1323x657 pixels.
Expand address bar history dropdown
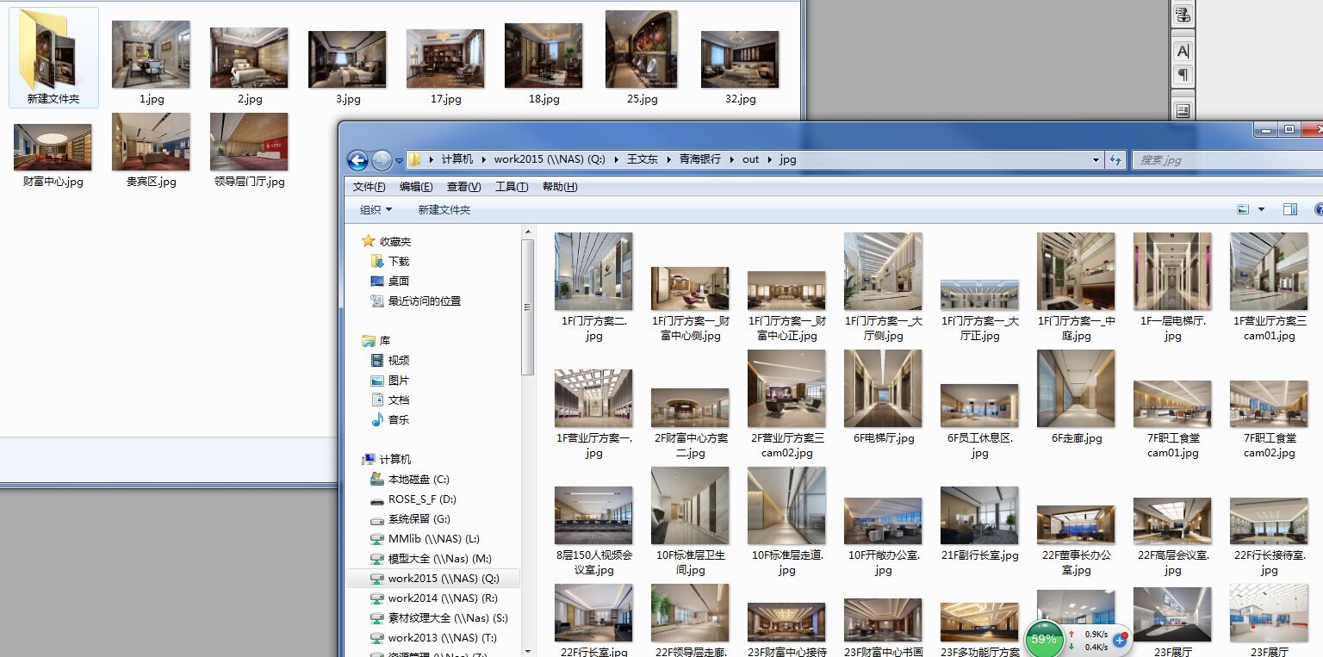pyautogui.click(x=1096, y=159)
